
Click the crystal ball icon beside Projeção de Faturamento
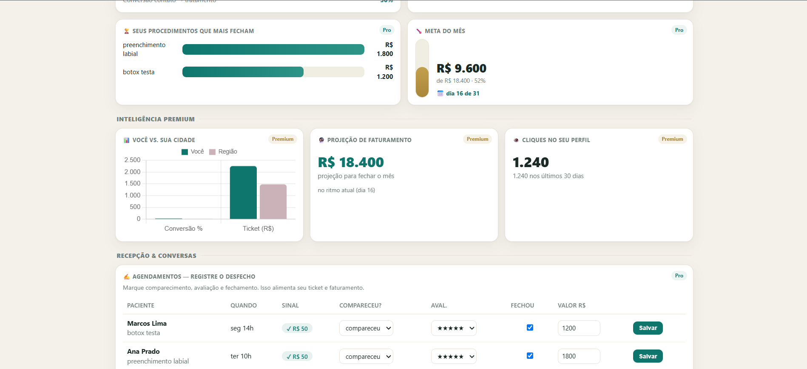pos(321,140)
